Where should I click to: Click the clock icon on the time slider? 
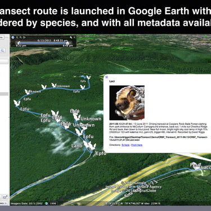[x=13, y=37]
